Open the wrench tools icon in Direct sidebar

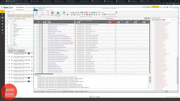(x=3, y=27)
